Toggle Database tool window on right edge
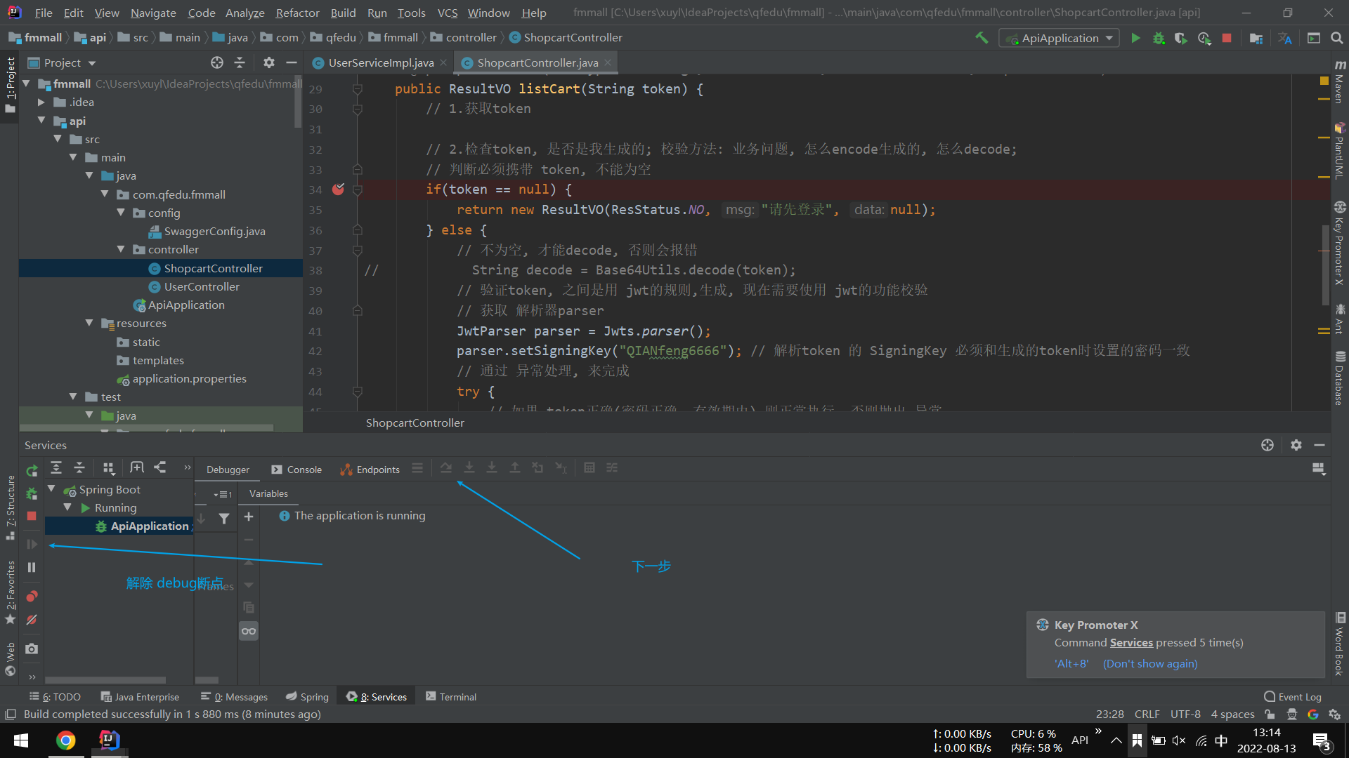The height and width of the screenshot is (758, 1349). coord(1340,378)
